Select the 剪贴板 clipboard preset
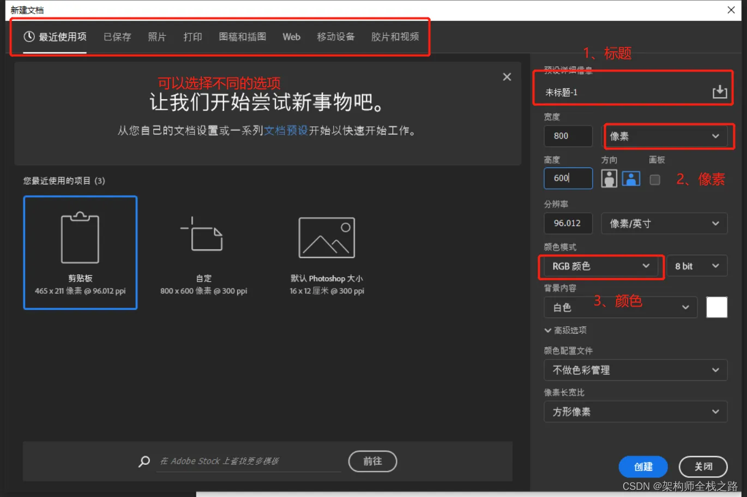This screenshot has width=747, height=497. click(x=80, y=253)
